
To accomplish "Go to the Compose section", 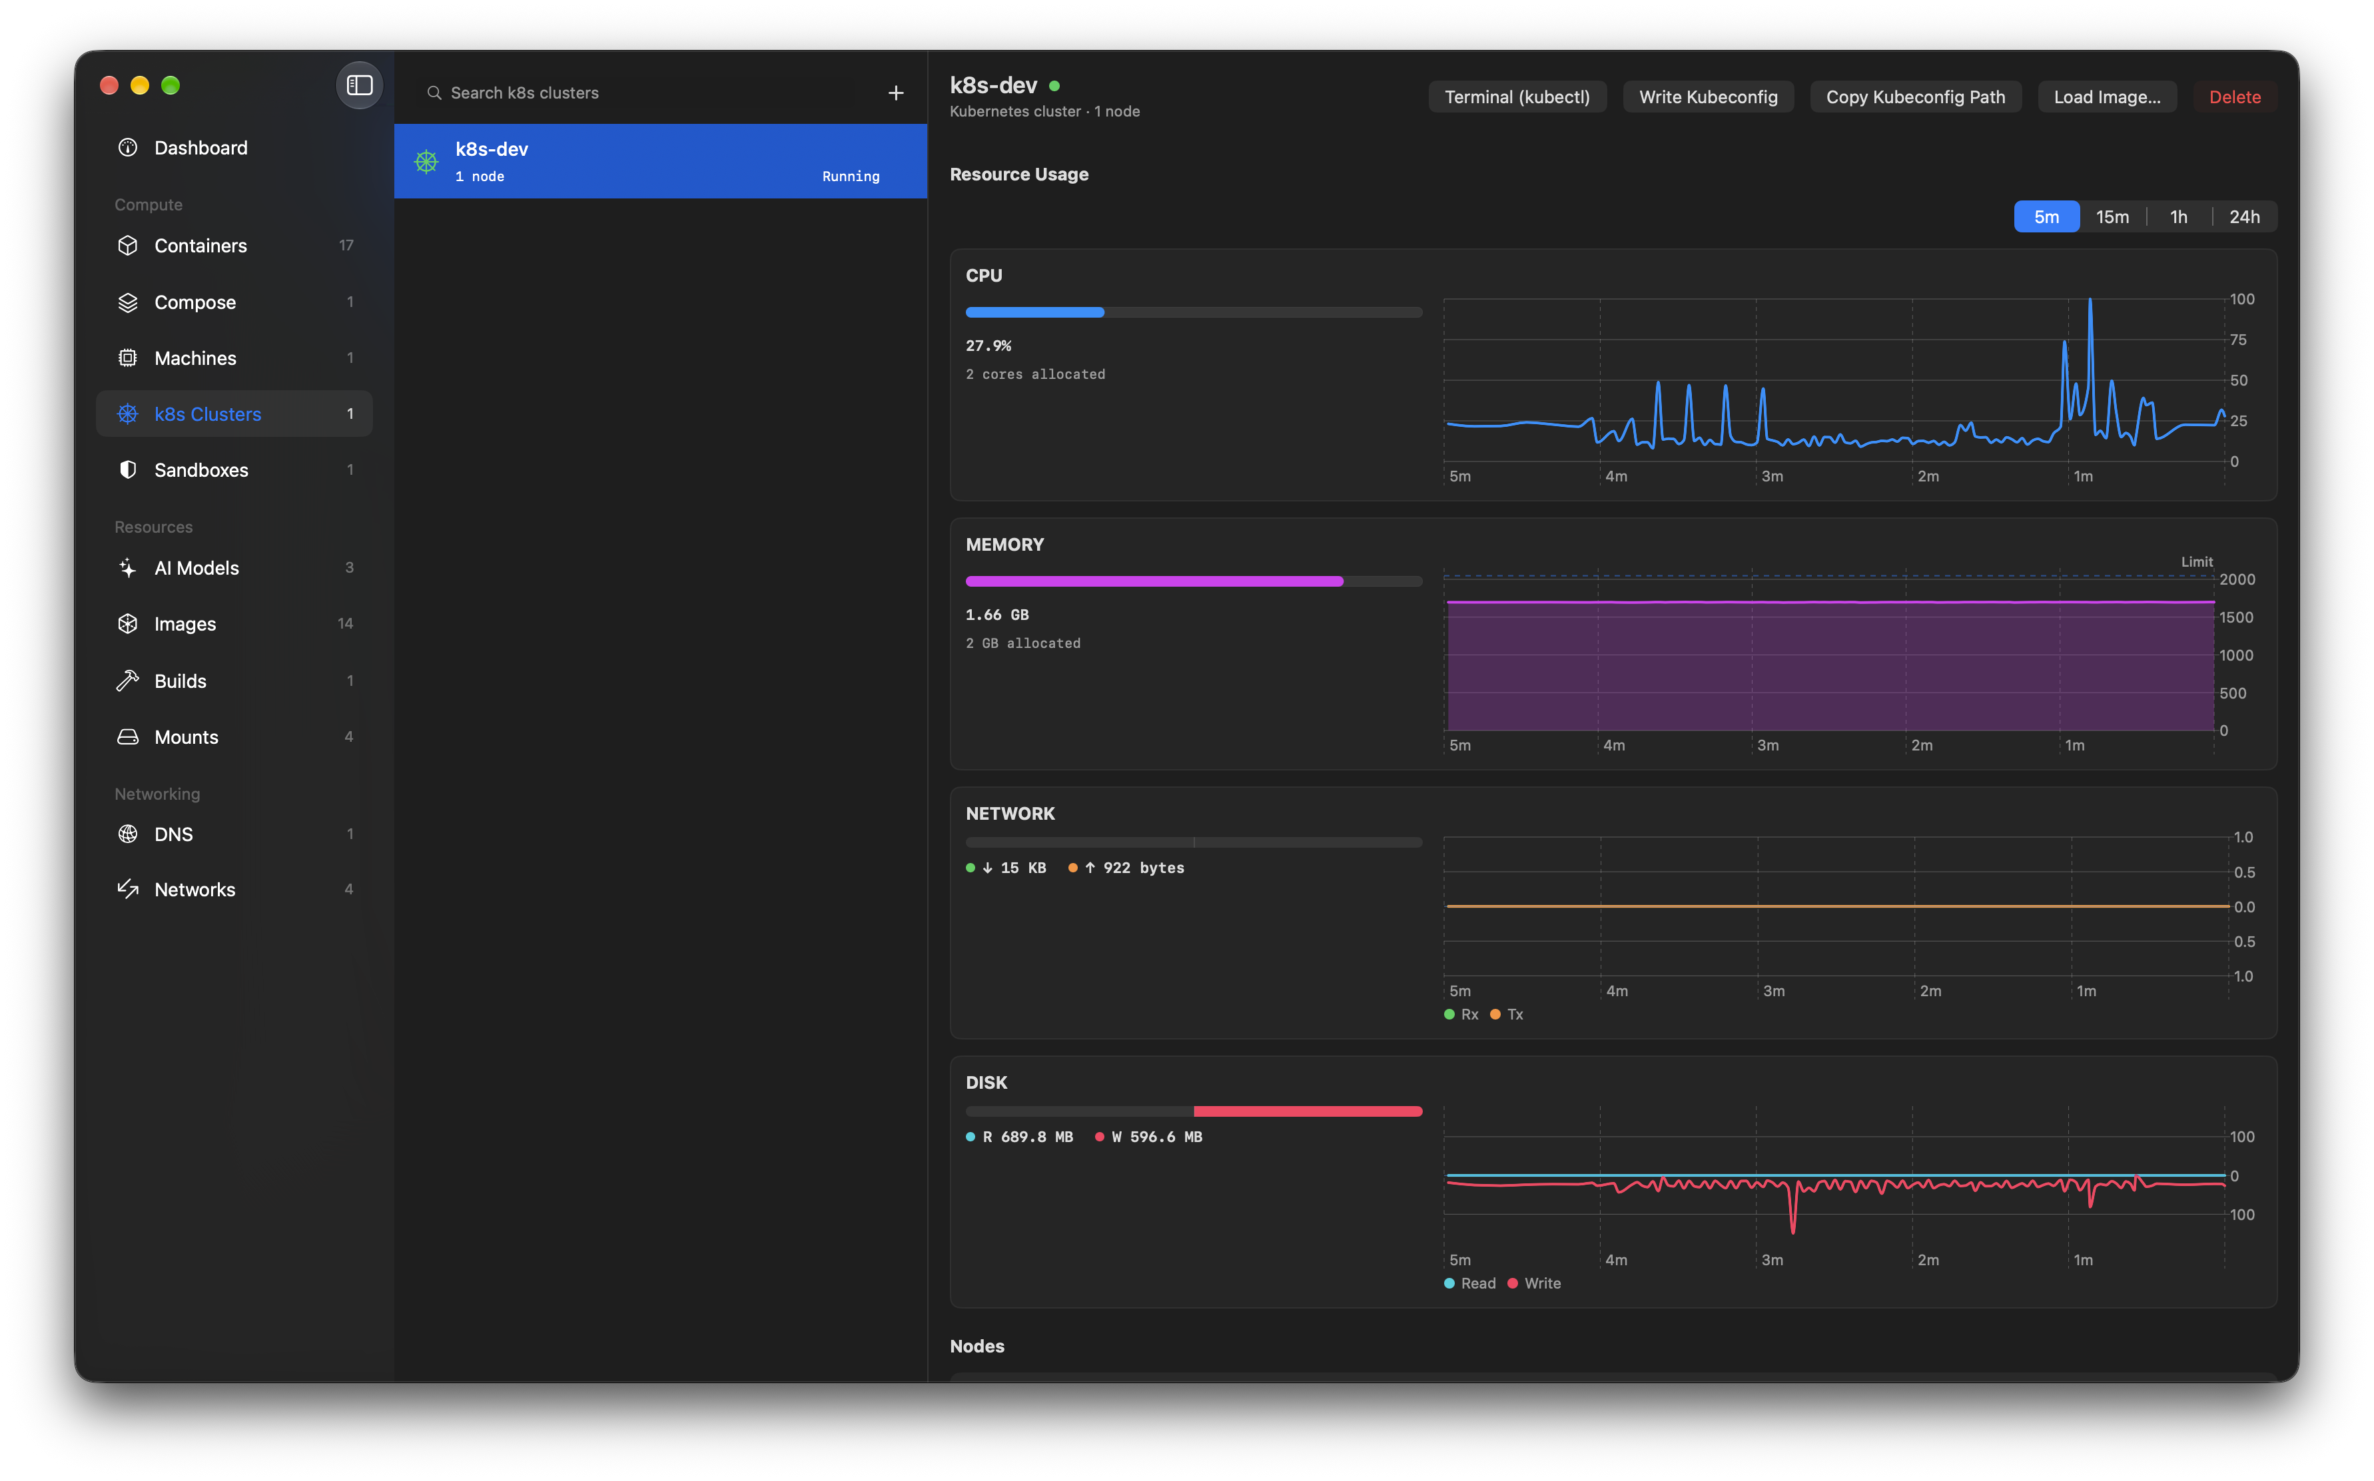I will 234,303.
